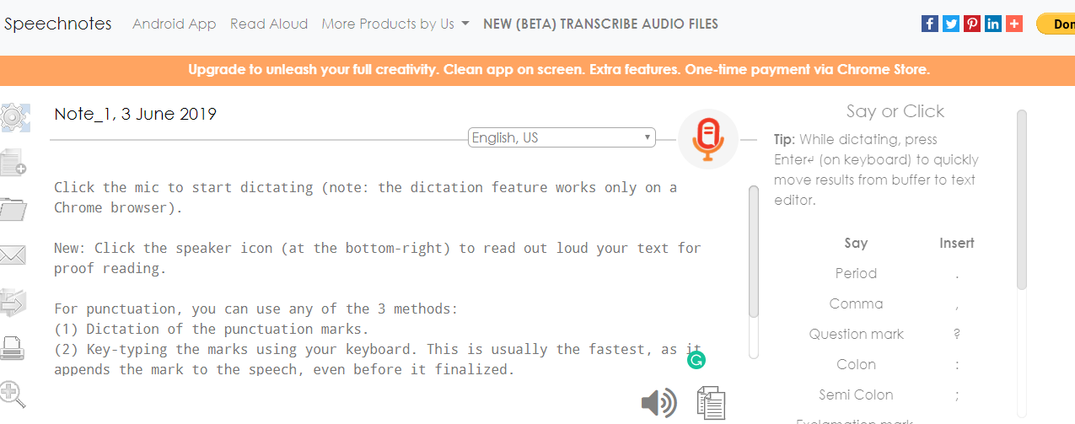This screenshot has height=424, width=1075.
Task: Open the Android App link
Action: (175, 24)
